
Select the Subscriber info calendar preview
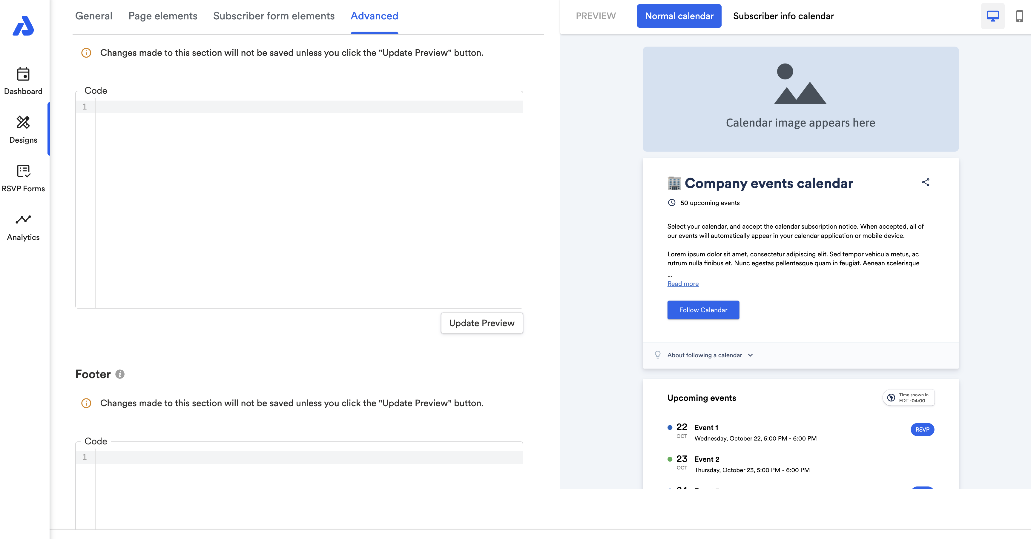tap(783, 16)
